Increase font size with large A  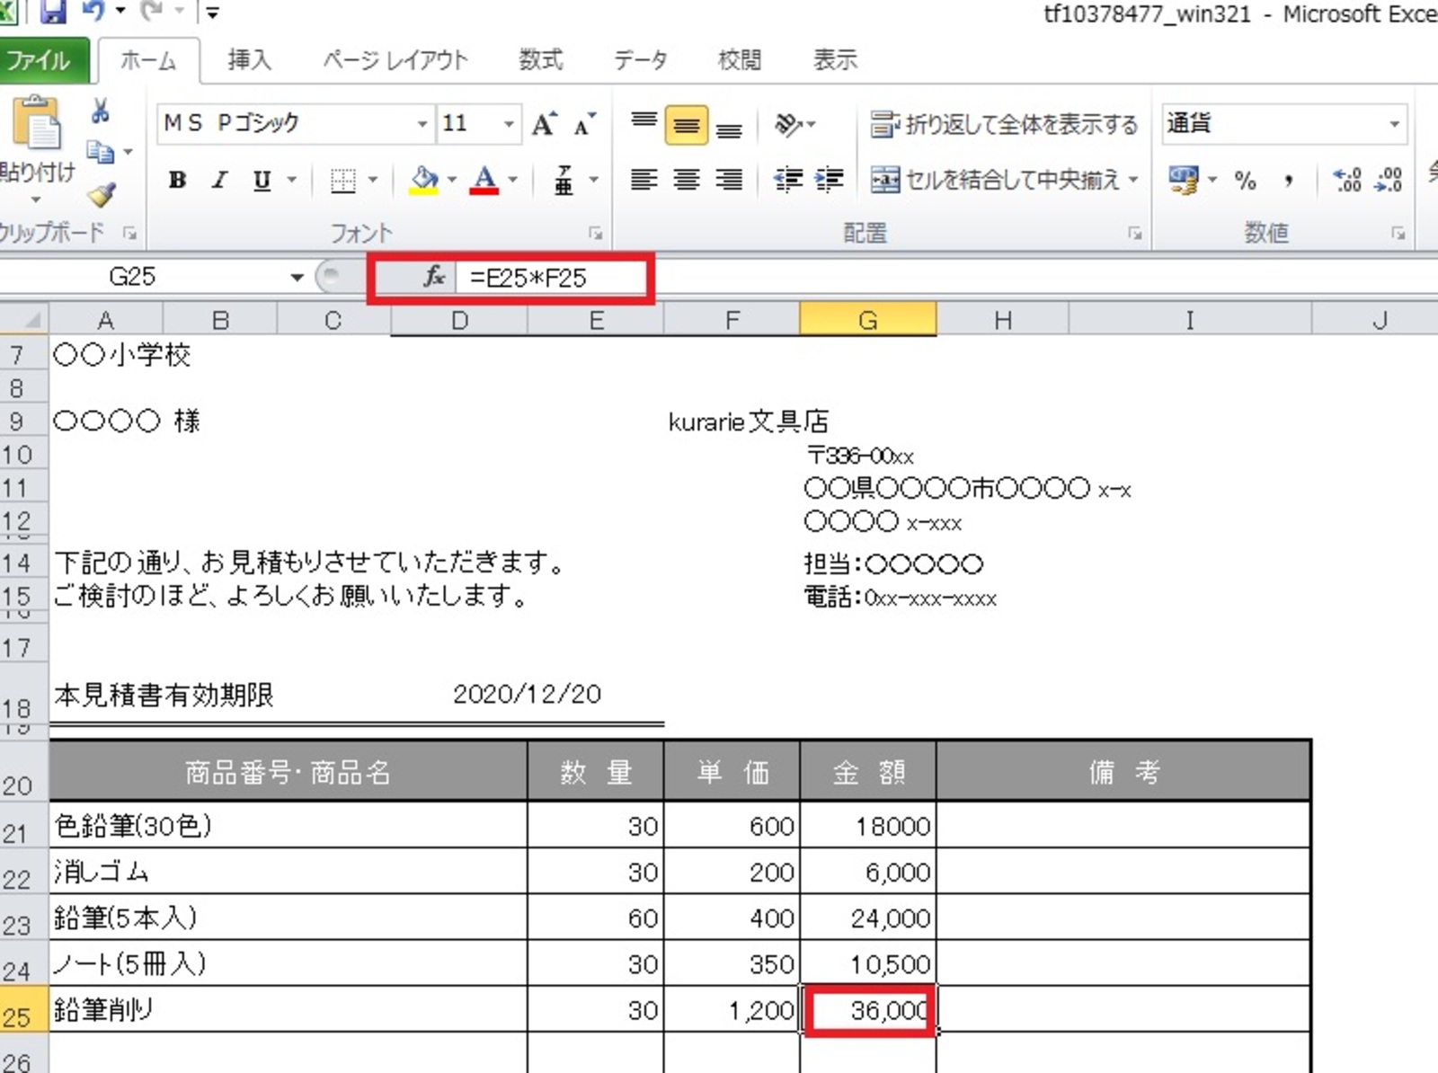click(544, 124)
